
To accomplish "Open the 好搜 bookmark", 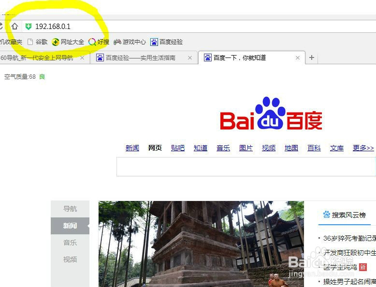I will [x=99, y=42].
